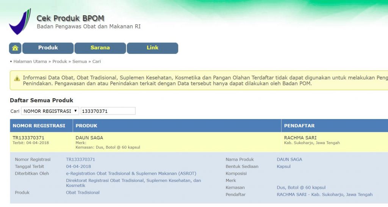Click the Cari breadcrumb link

coord(97,61)
